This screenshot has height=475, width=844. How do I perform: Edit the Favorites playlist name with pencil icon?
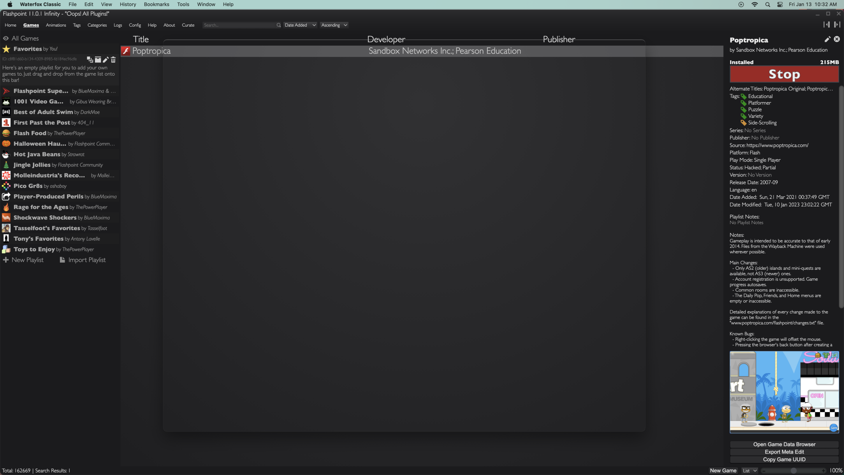(105, 60)
